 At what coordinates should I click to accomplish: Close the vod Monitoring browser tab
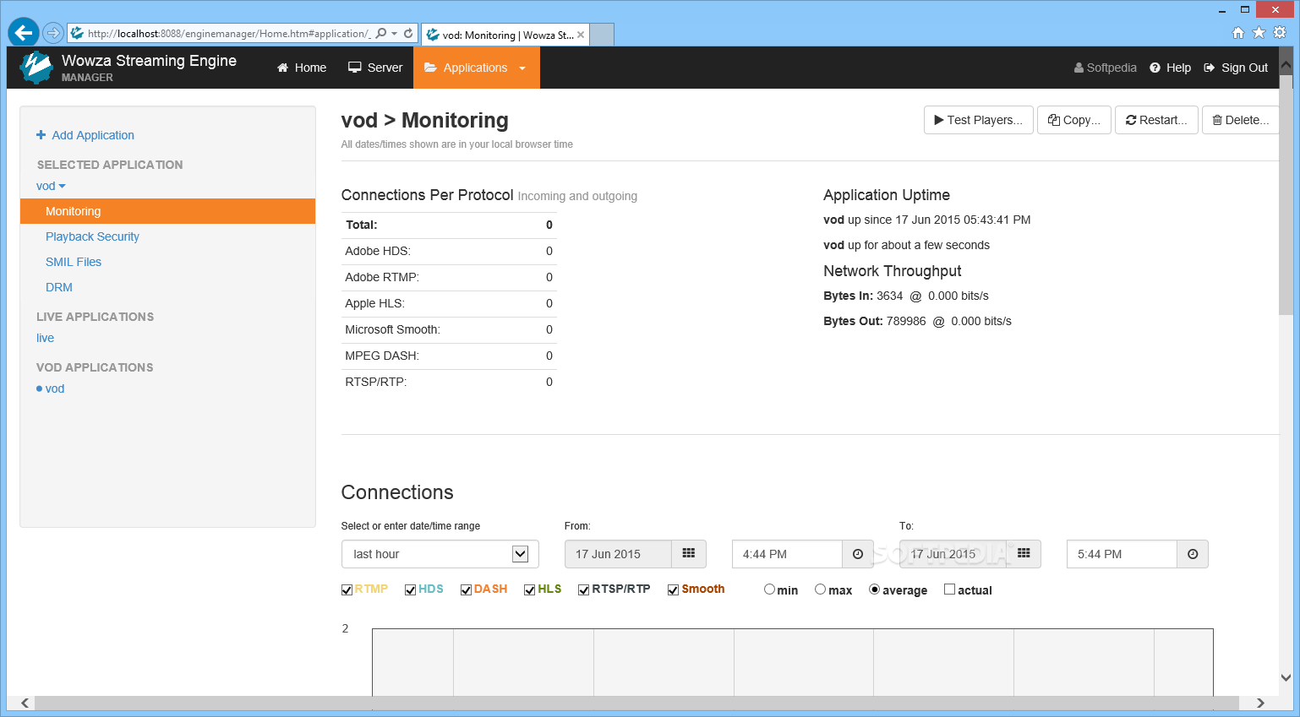[581, 35]
